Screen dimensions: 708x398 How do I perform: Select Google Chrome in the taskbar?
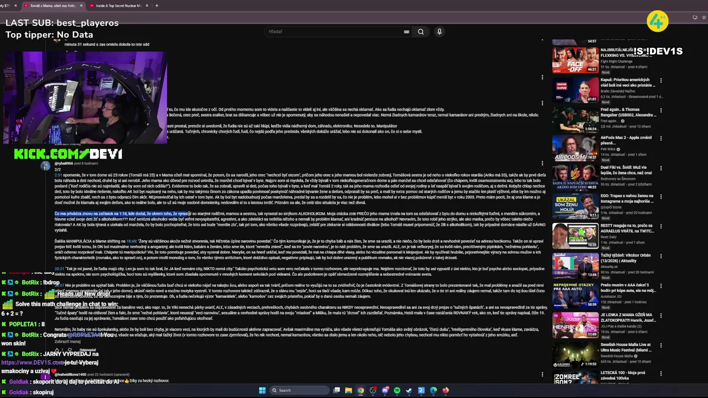[361, 390]
